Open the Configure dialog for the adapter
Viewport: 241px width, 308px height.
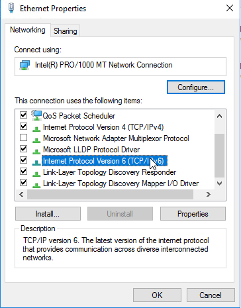[x=196, y=87]
